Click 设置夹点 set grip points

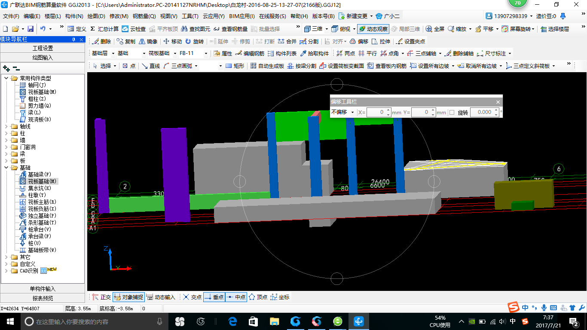click(410, 41)
